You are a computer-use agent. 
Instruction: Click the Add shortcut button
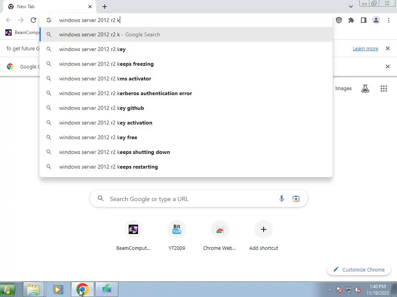click(x=264, y=236)
